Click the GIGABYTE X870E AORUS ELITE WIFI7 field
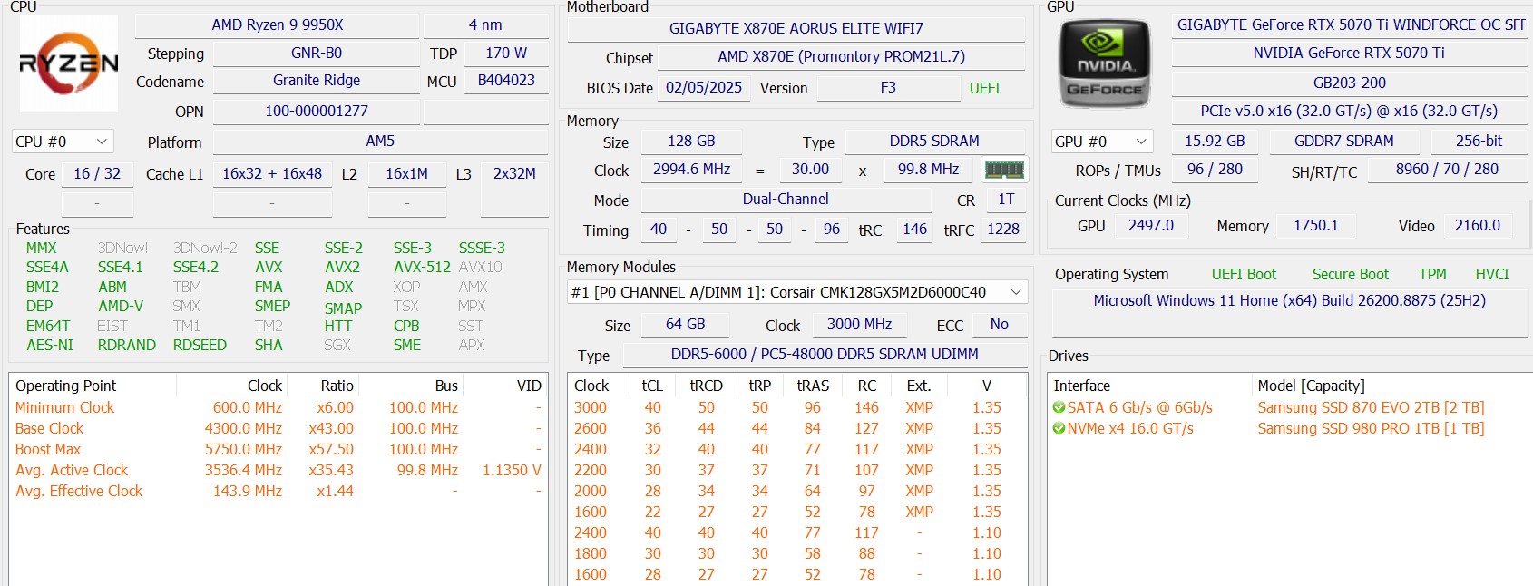 coord(796,29)
